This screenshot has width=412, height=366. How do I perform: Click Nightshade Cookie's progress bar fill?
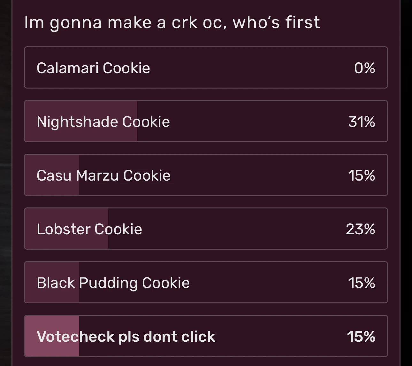click(x=80, y=121)
